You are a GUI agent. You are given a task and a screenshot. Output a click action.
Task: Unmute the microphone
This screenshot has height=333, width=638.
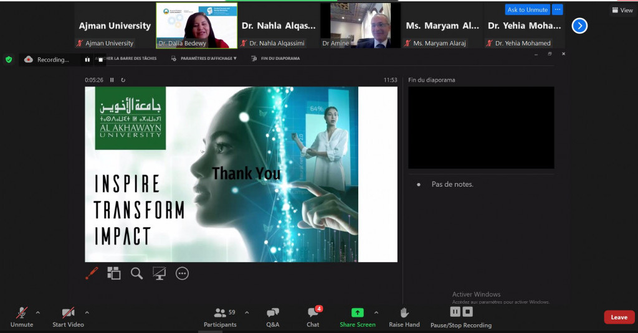(22, 316)
